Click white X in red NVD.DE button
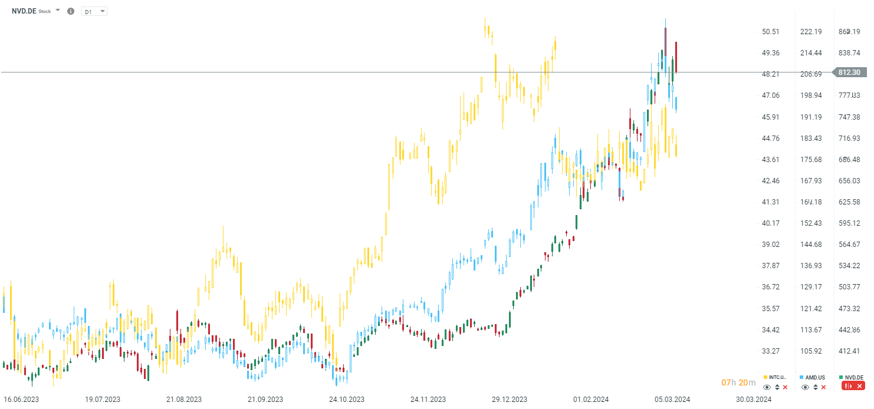874x409 pixels. click(859, 386)
